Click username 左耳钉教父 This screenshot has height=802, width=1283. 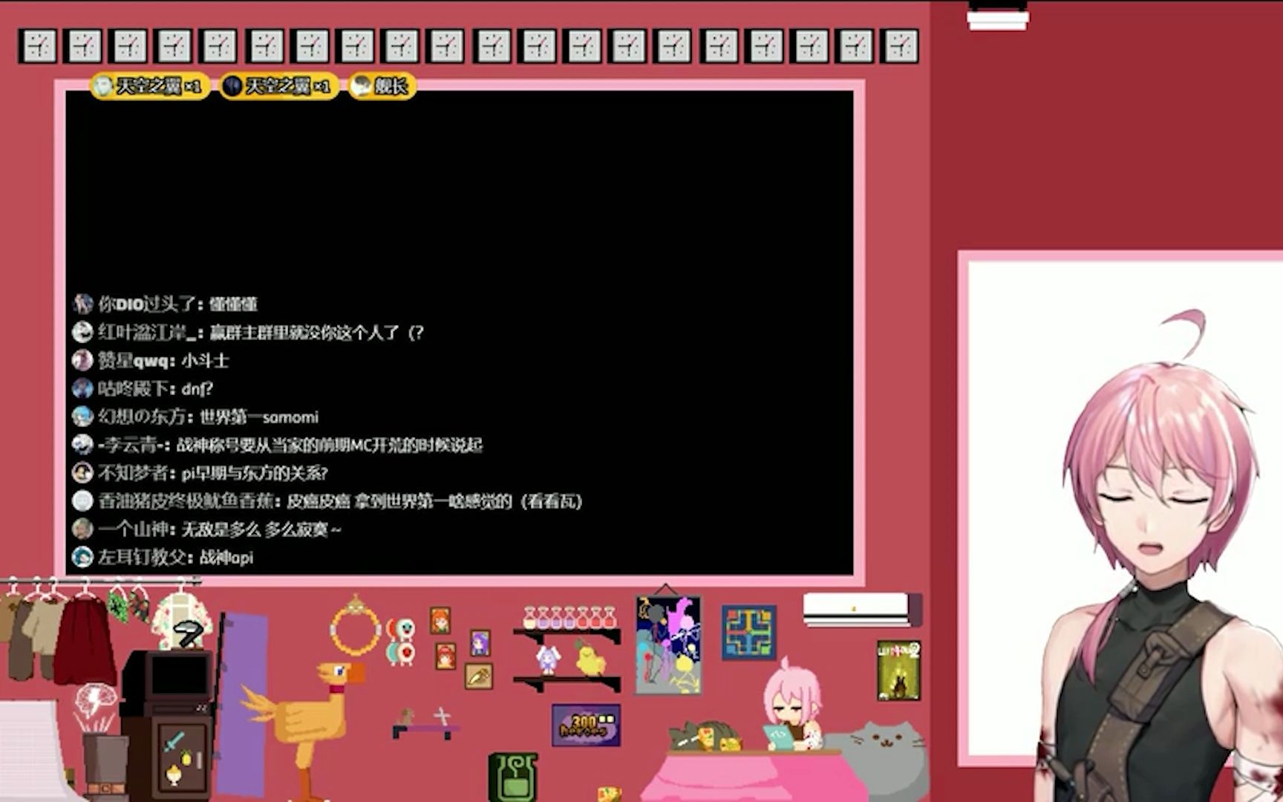tap(141, 557)
